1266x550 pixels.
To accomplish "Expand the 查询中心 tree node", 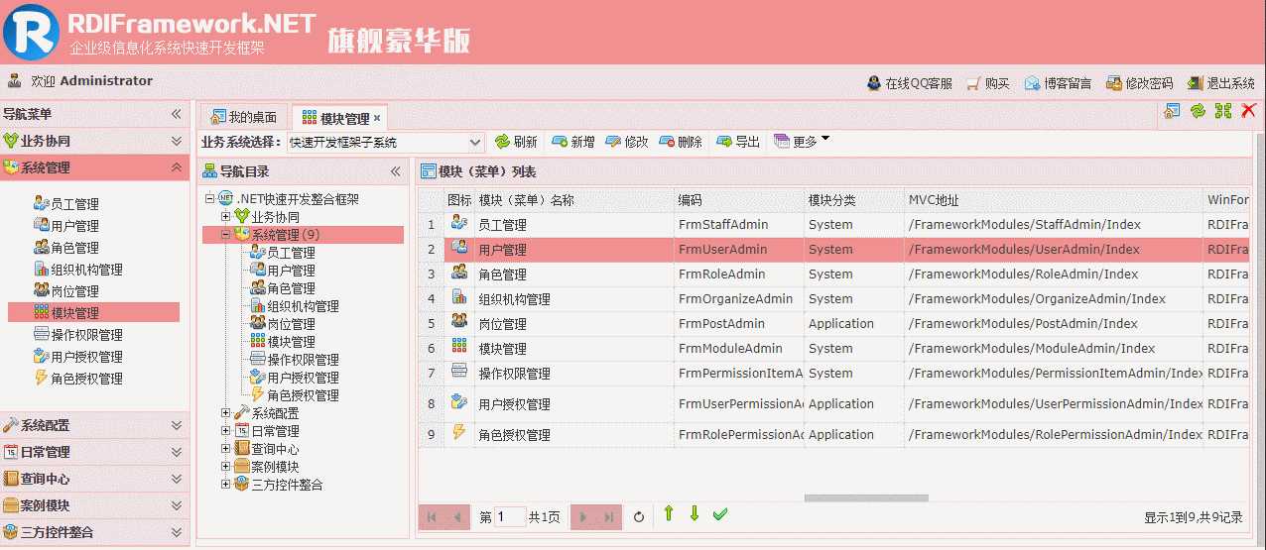I will pyautogui.click(x=226, y=449).
